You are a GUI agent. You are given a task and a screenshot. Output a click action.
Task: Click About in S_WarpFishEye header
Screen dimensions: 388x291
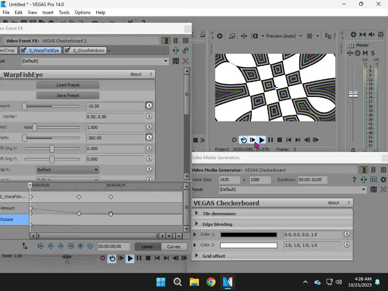136,74
